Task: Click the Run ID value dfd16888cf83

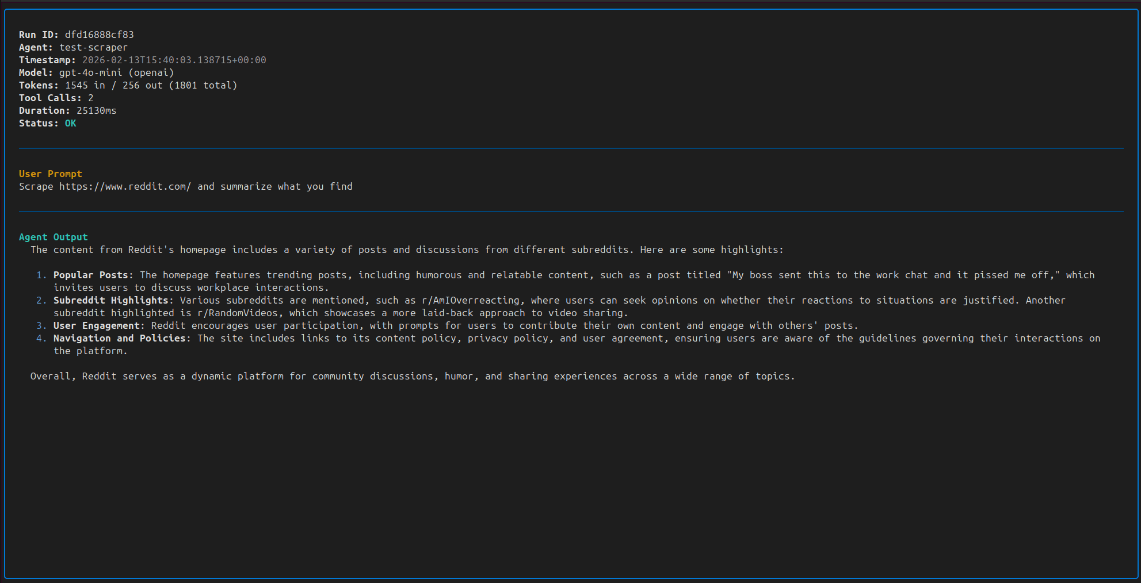Action: (99, 34)
